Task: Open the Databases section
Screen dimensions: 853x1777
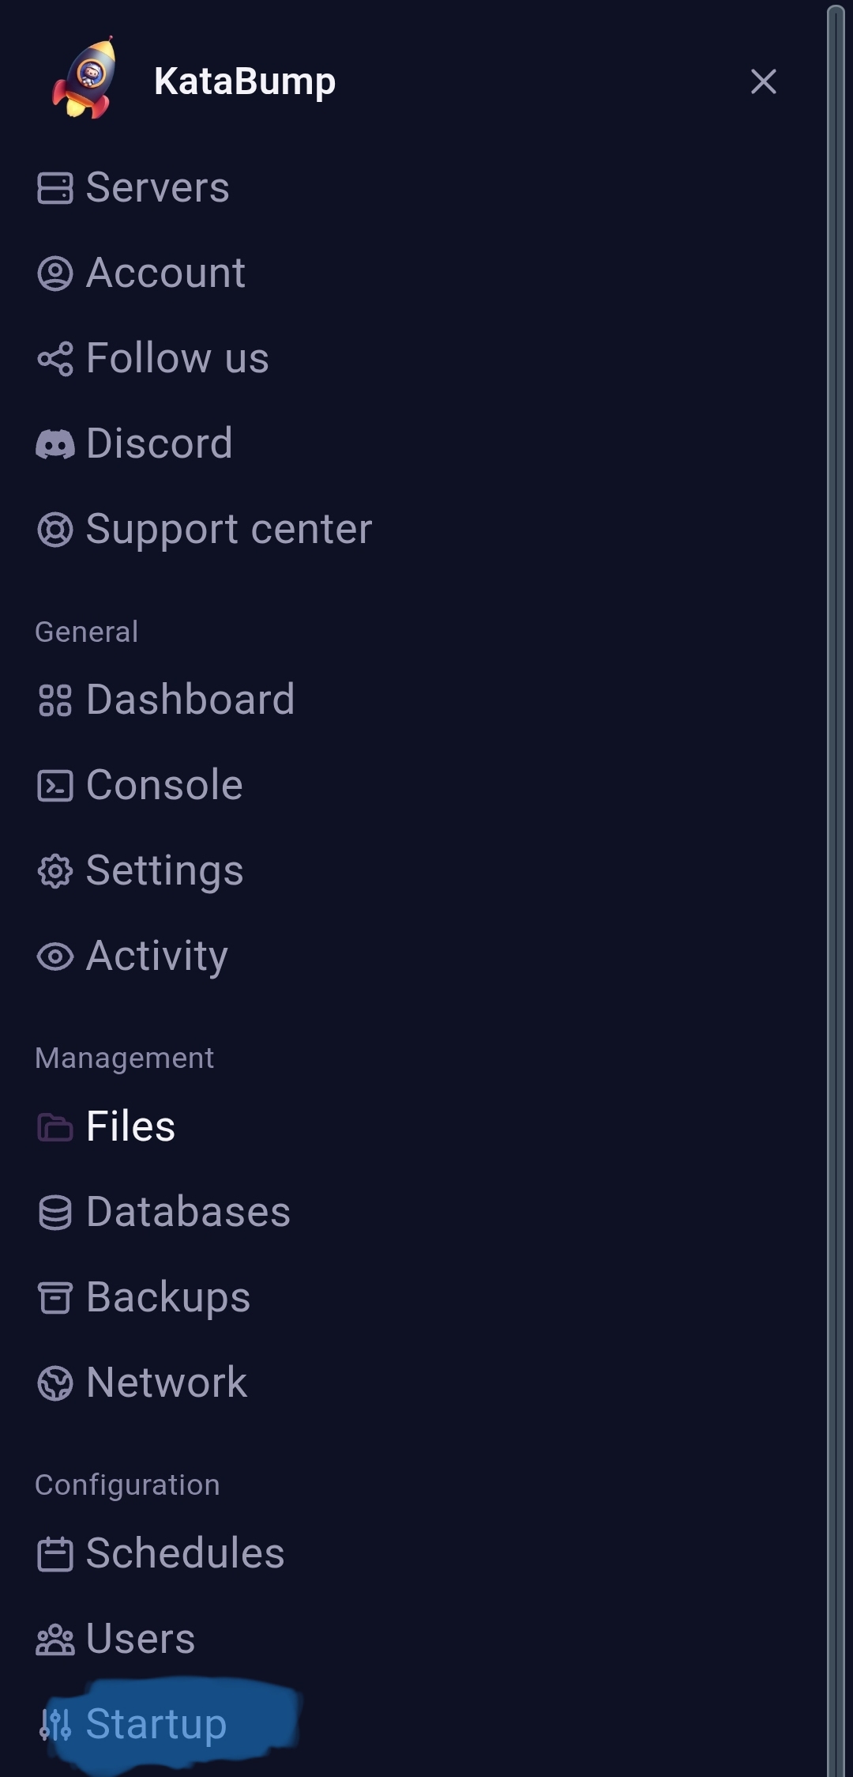Action: click(163, 1212)
